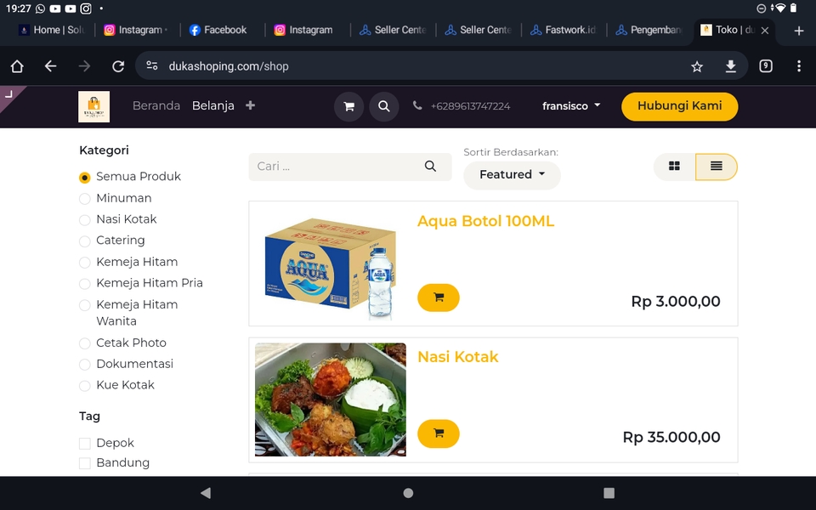Reload the page with the refresh icon
This screenshot has width=816, height=510.
pos(118,65)
